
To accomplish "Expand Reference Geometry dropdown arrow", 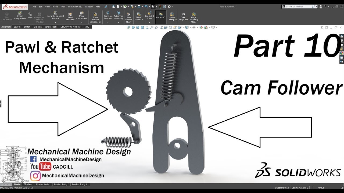I will (119, 22).
